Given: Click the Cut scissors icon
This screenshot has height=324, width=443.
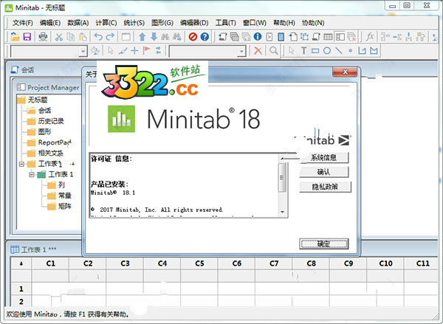Looking at the screenshot, I should (58, 37).
